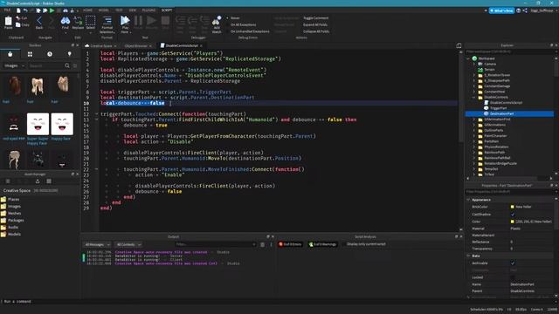Image resolution: width=559 pixels, height=314 pixels.
Task: Click the Asset Manager import upload icon
Action: (x=38, y=181)
